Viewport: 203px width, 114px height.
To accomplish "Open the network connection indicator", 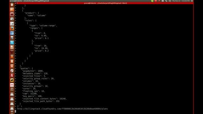I will pyautogui.click(x=166, y=1).
